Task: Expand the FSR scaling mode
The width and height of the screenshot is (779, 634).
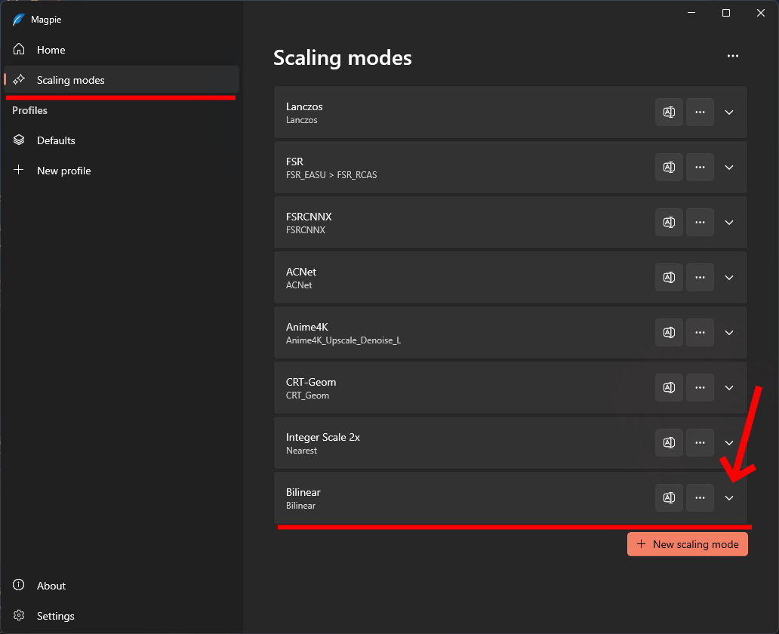Action: pyautogui.click(x=729, y=168)
